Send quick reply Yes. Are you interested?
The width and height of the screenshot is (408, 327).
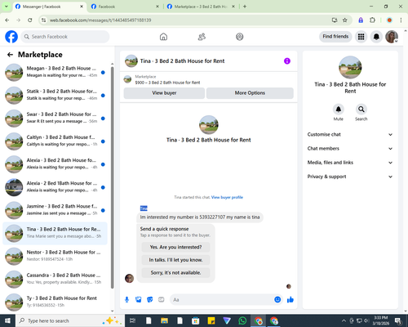point(175,247)
